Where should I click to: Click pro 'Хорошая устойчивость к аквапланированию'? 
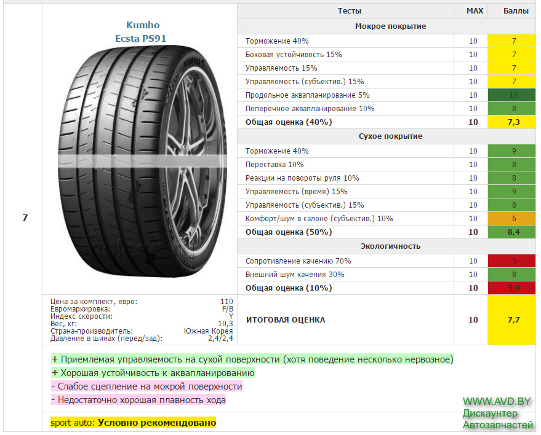(x=153, y=373)
